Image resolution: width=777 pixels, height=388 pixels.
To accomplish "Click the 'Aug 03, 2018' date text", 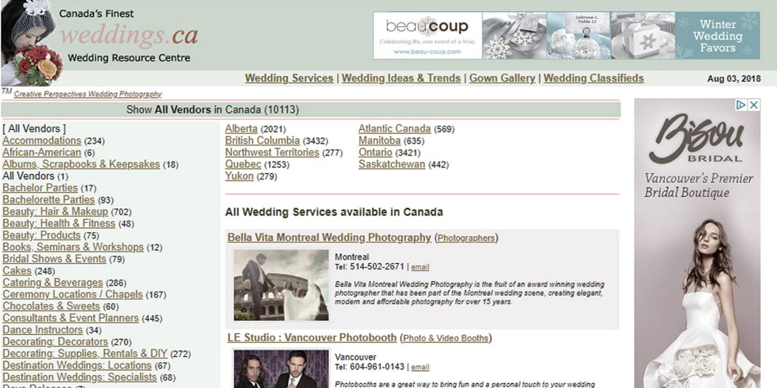I will point(734,78).
